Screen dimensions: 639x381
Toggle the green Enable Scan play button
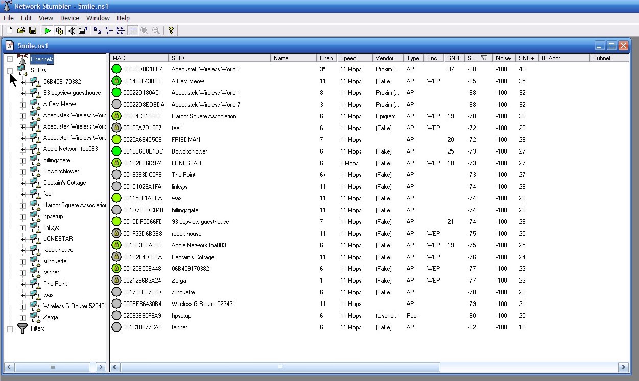(x=48, y=31)
